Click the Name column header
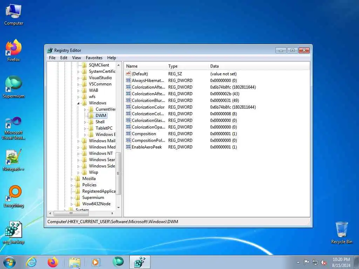This screenshot has width=359, height=269. coord(145,66)
